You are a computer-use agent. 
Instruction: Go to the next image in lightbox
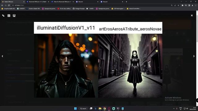[x=194, y=56]
